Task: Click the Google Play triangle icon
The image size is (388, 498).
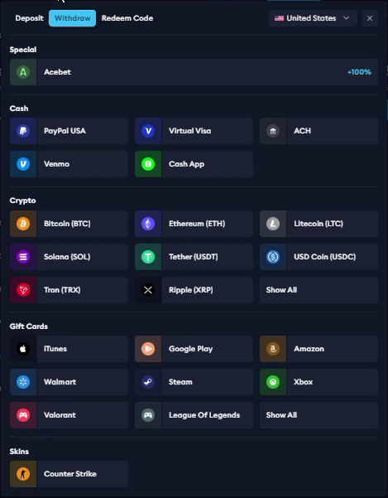Action: (148, 349)
